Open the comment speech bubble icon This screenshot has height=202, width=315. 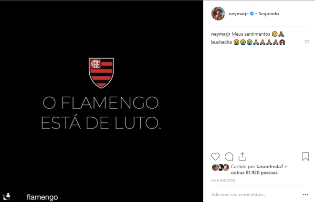(229, 157)
